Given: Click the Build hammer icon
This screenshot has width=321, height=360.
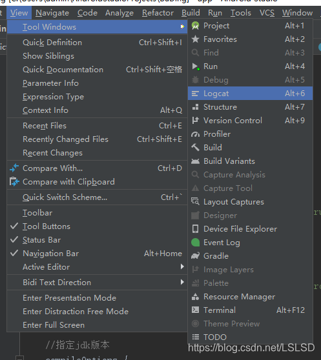Looking at the screenshot, I should 195,148.
